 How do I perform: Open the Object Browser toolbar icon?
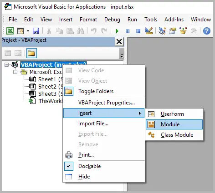click(183, 31)
